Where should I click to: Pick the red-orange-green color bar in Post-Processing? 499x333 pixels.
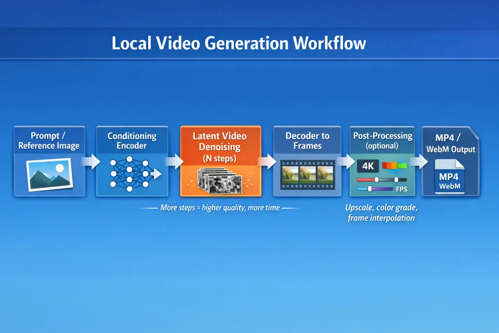(395, 166)
